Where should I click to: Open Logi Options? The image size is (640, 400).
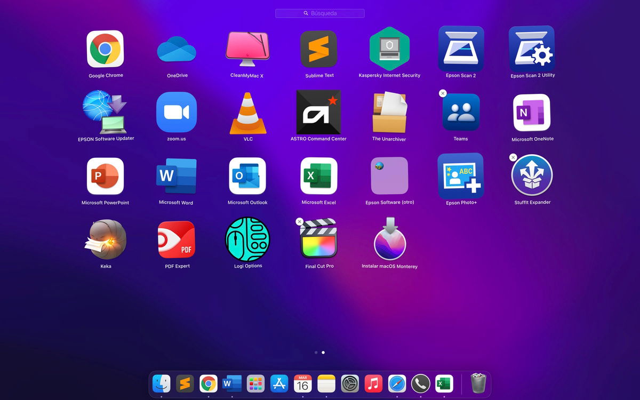247,240
